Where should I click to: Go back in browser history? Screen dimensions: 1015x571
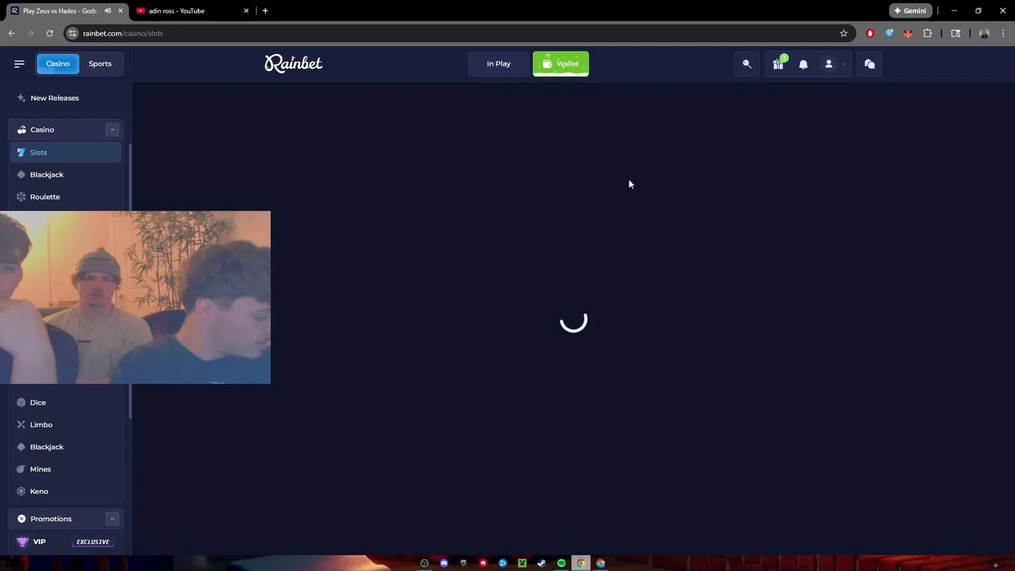click(x=11, y=33)
